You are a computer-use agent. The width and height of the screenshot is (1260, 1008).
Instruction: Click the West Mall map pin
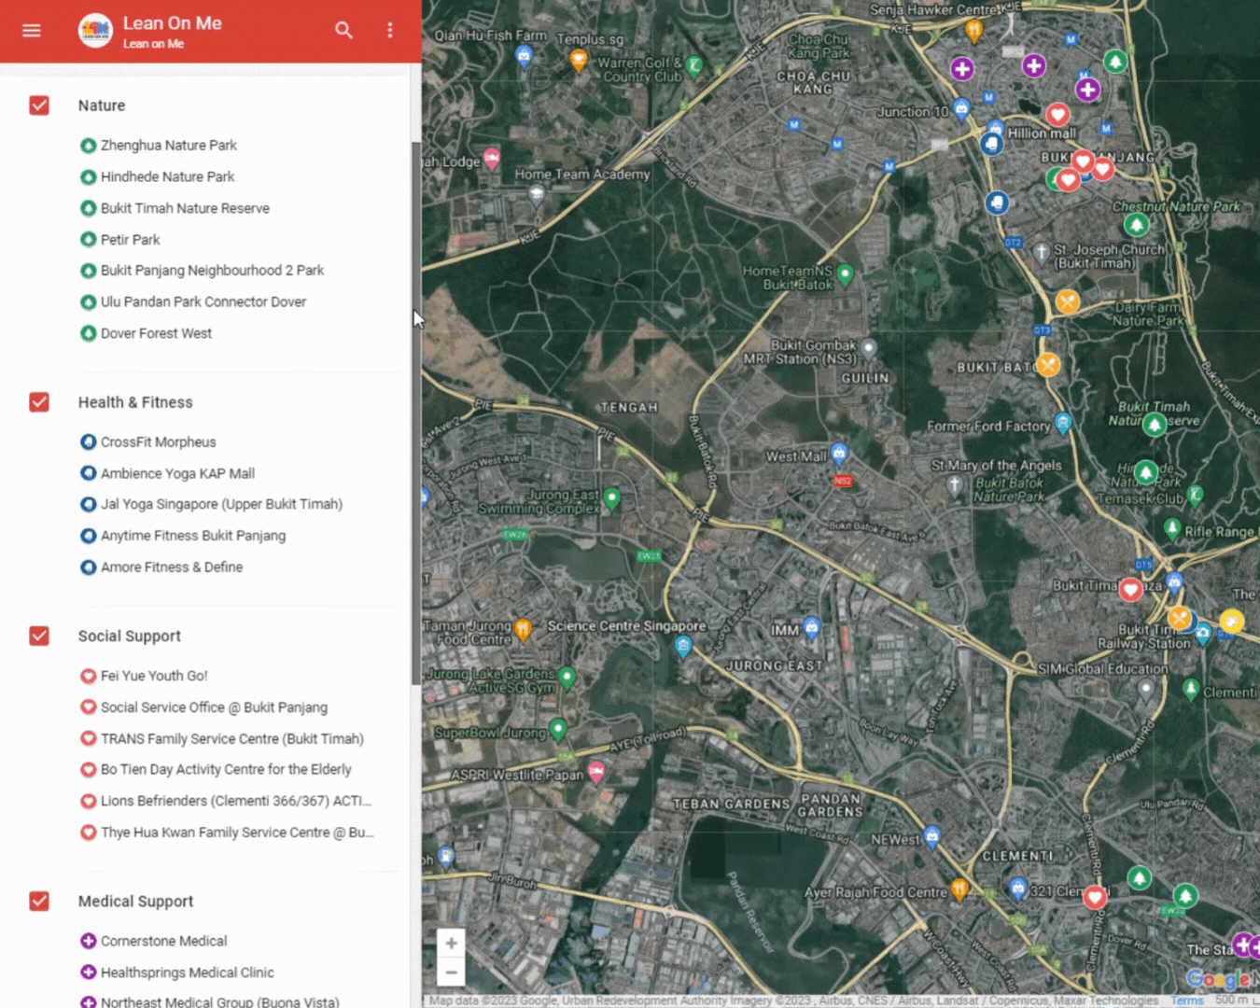[839, 455]
